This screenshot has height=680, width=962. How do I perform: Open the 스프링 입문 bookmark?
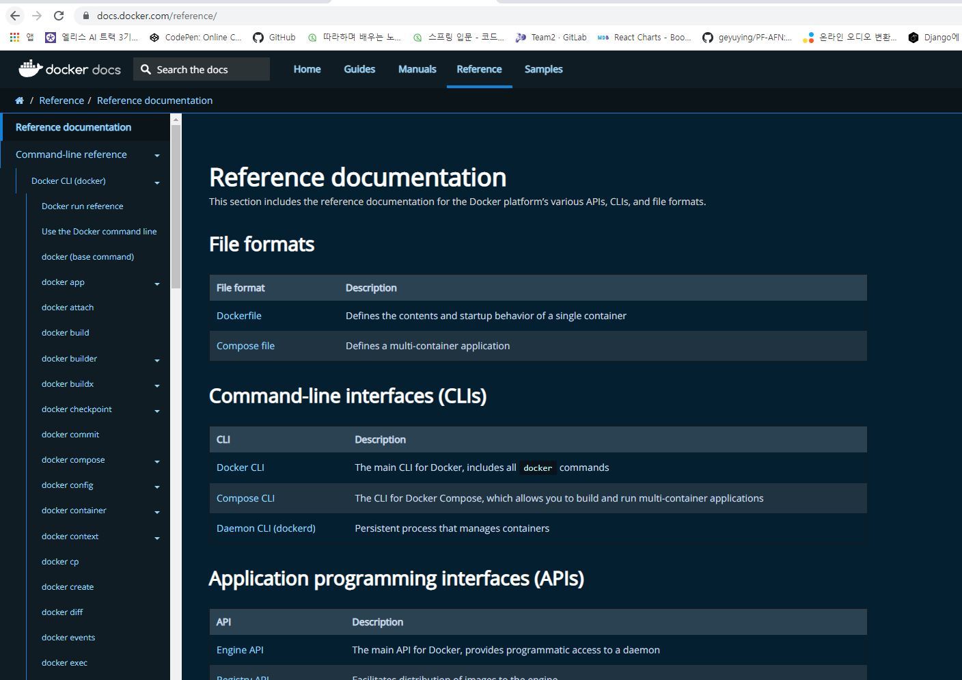458,38
